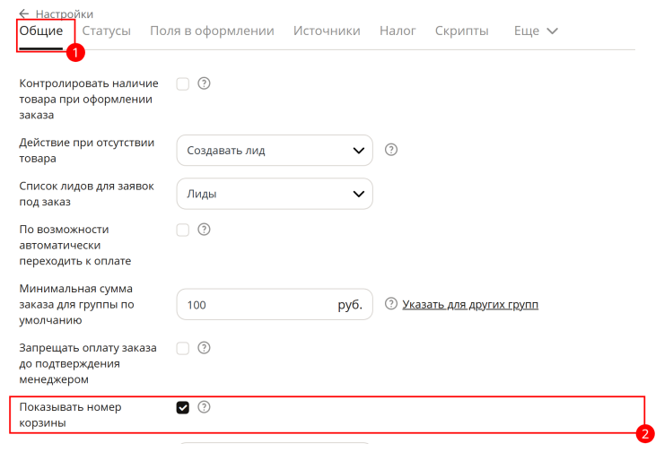Open help icon for Показывать номер корзины

(x=204, y=407)
